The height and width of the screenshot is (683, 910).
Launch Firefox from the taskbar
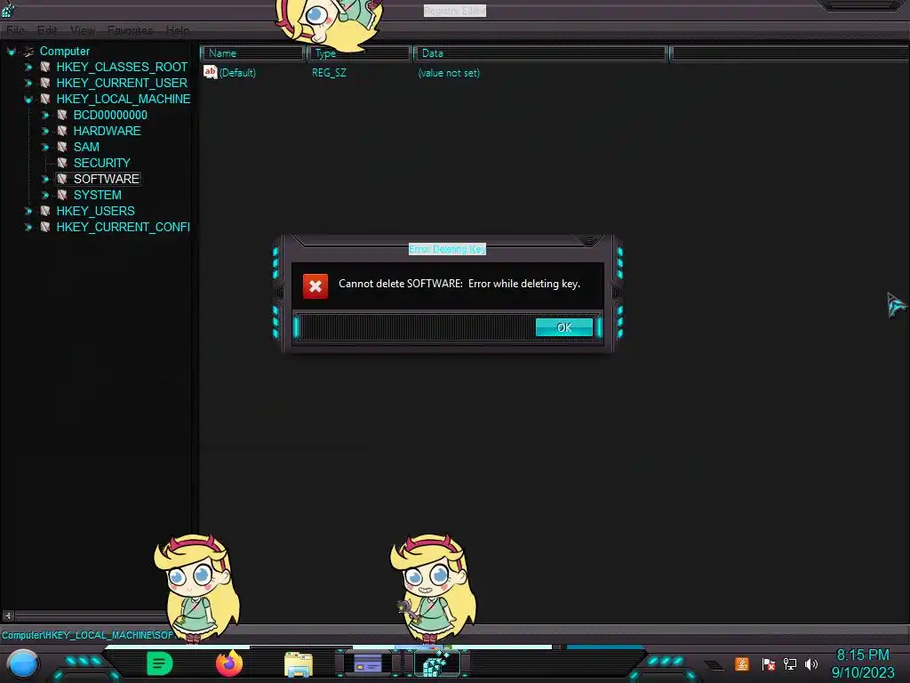(229, 663)
